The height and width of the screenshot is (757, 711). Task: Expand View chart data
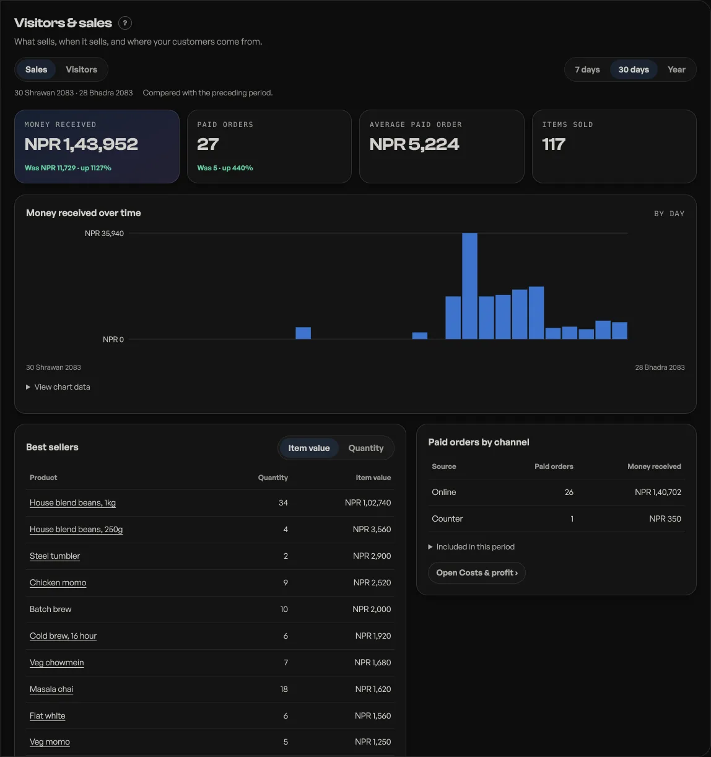[58, 387]
